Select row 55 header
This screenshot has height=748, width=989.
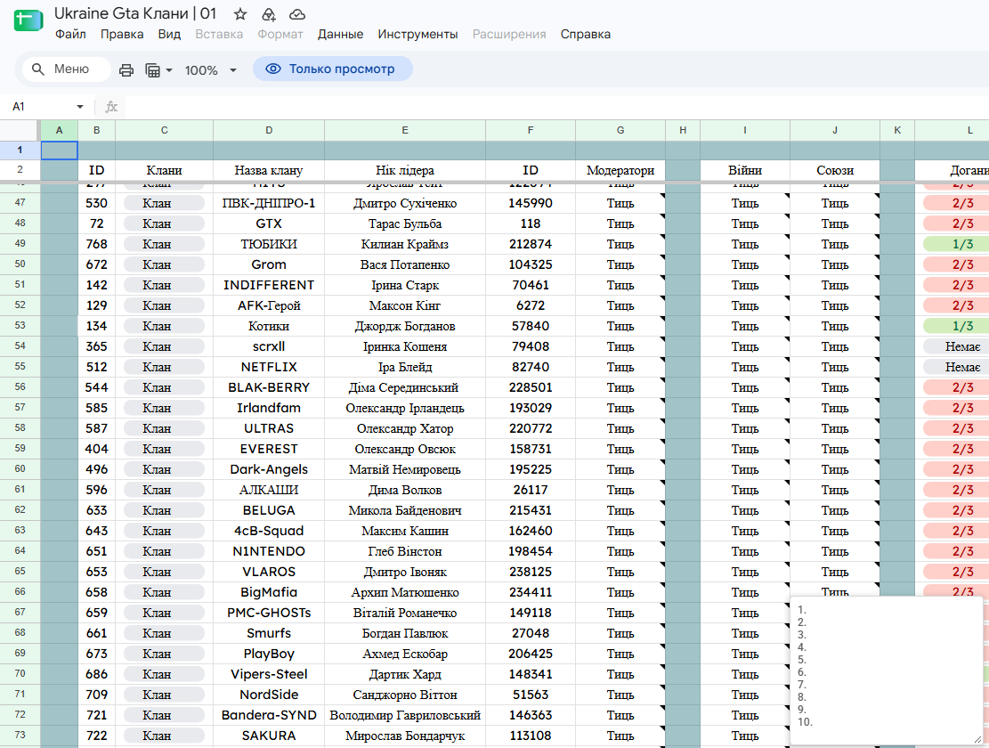coord(20,367)
